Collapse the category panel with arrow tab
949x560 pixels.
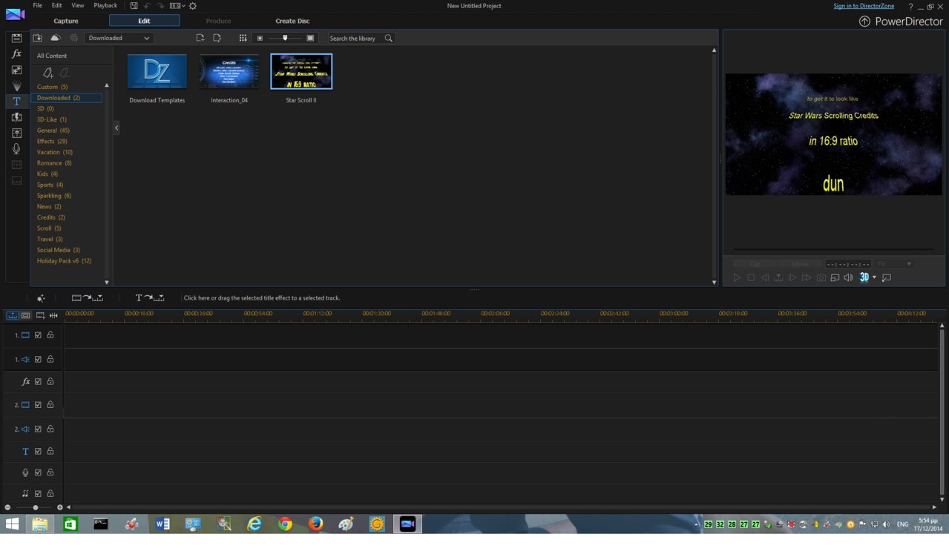(x=116, y=128)
